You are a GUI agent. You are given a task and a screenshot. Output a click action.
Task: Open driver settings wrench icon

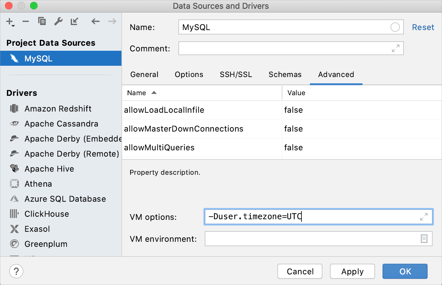coord(58,21)
